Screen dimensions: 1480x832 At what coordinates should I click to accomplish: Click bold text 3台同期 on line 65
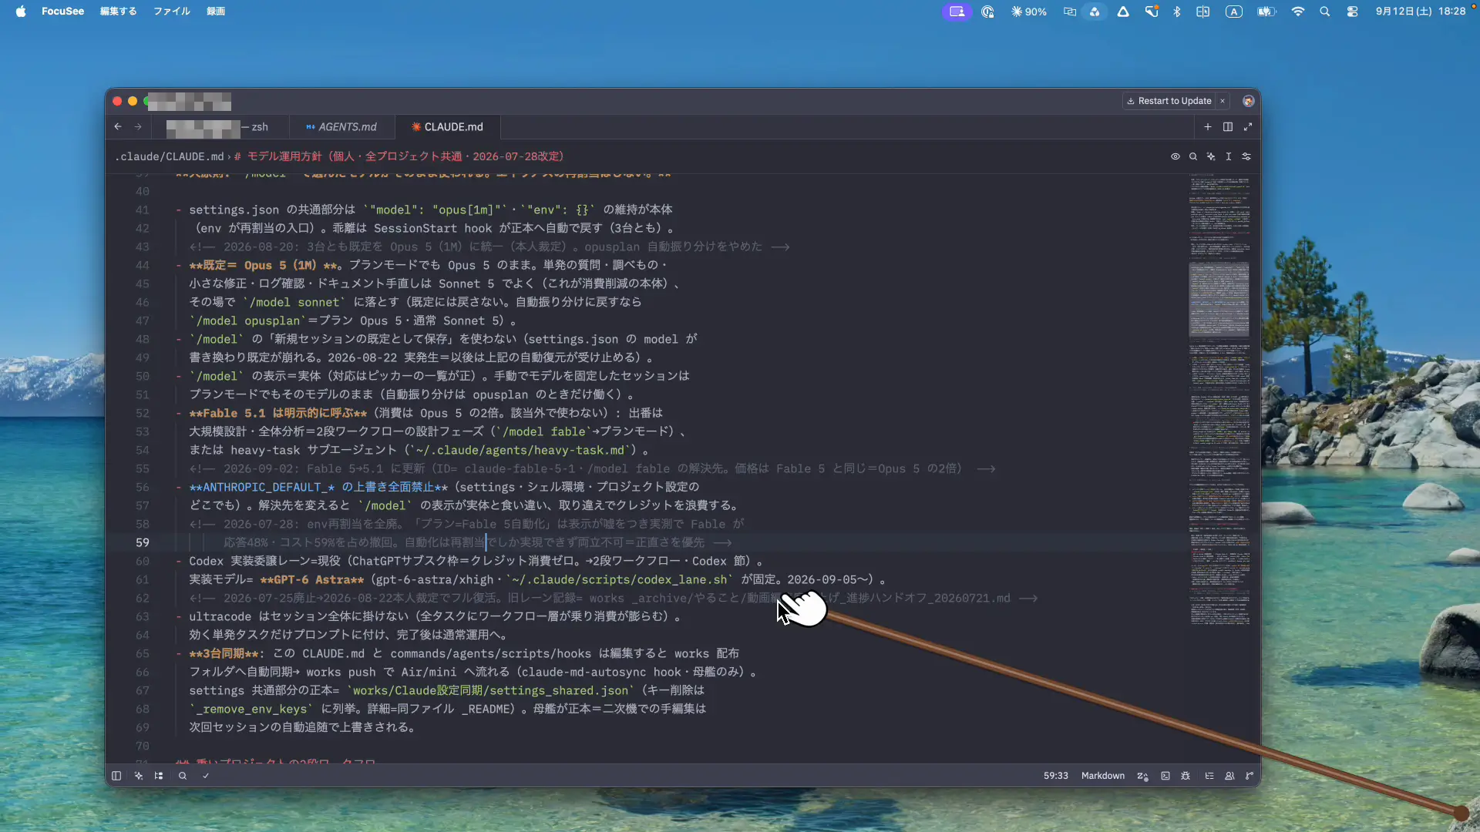coord(224,653)
